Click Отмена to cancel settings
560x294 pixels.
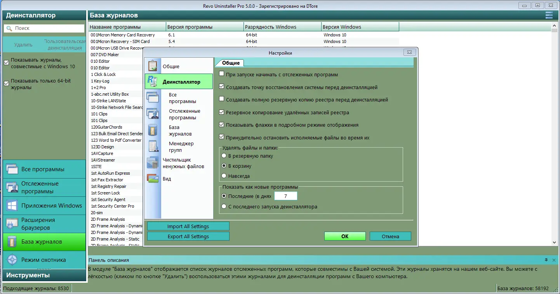tap(390, 236)
